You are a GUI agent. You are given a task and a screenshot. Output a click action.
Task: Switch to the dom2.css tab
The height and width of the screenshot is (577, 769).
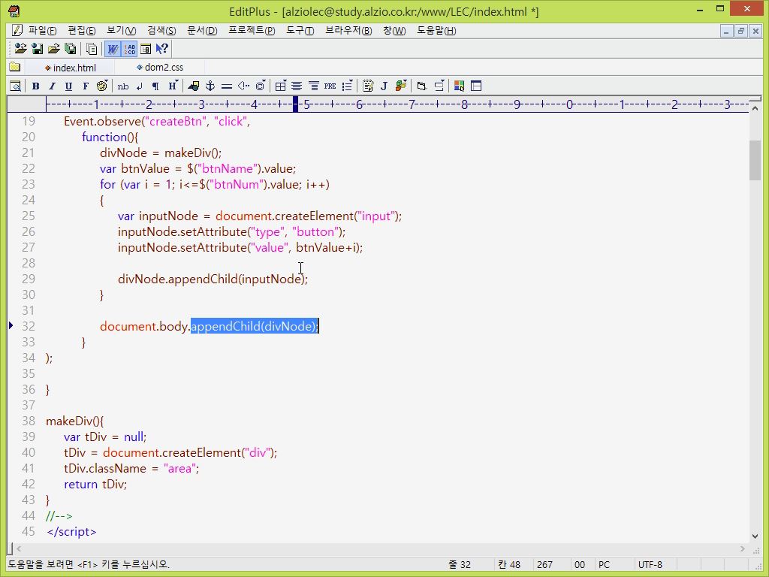tap(161, 67)
